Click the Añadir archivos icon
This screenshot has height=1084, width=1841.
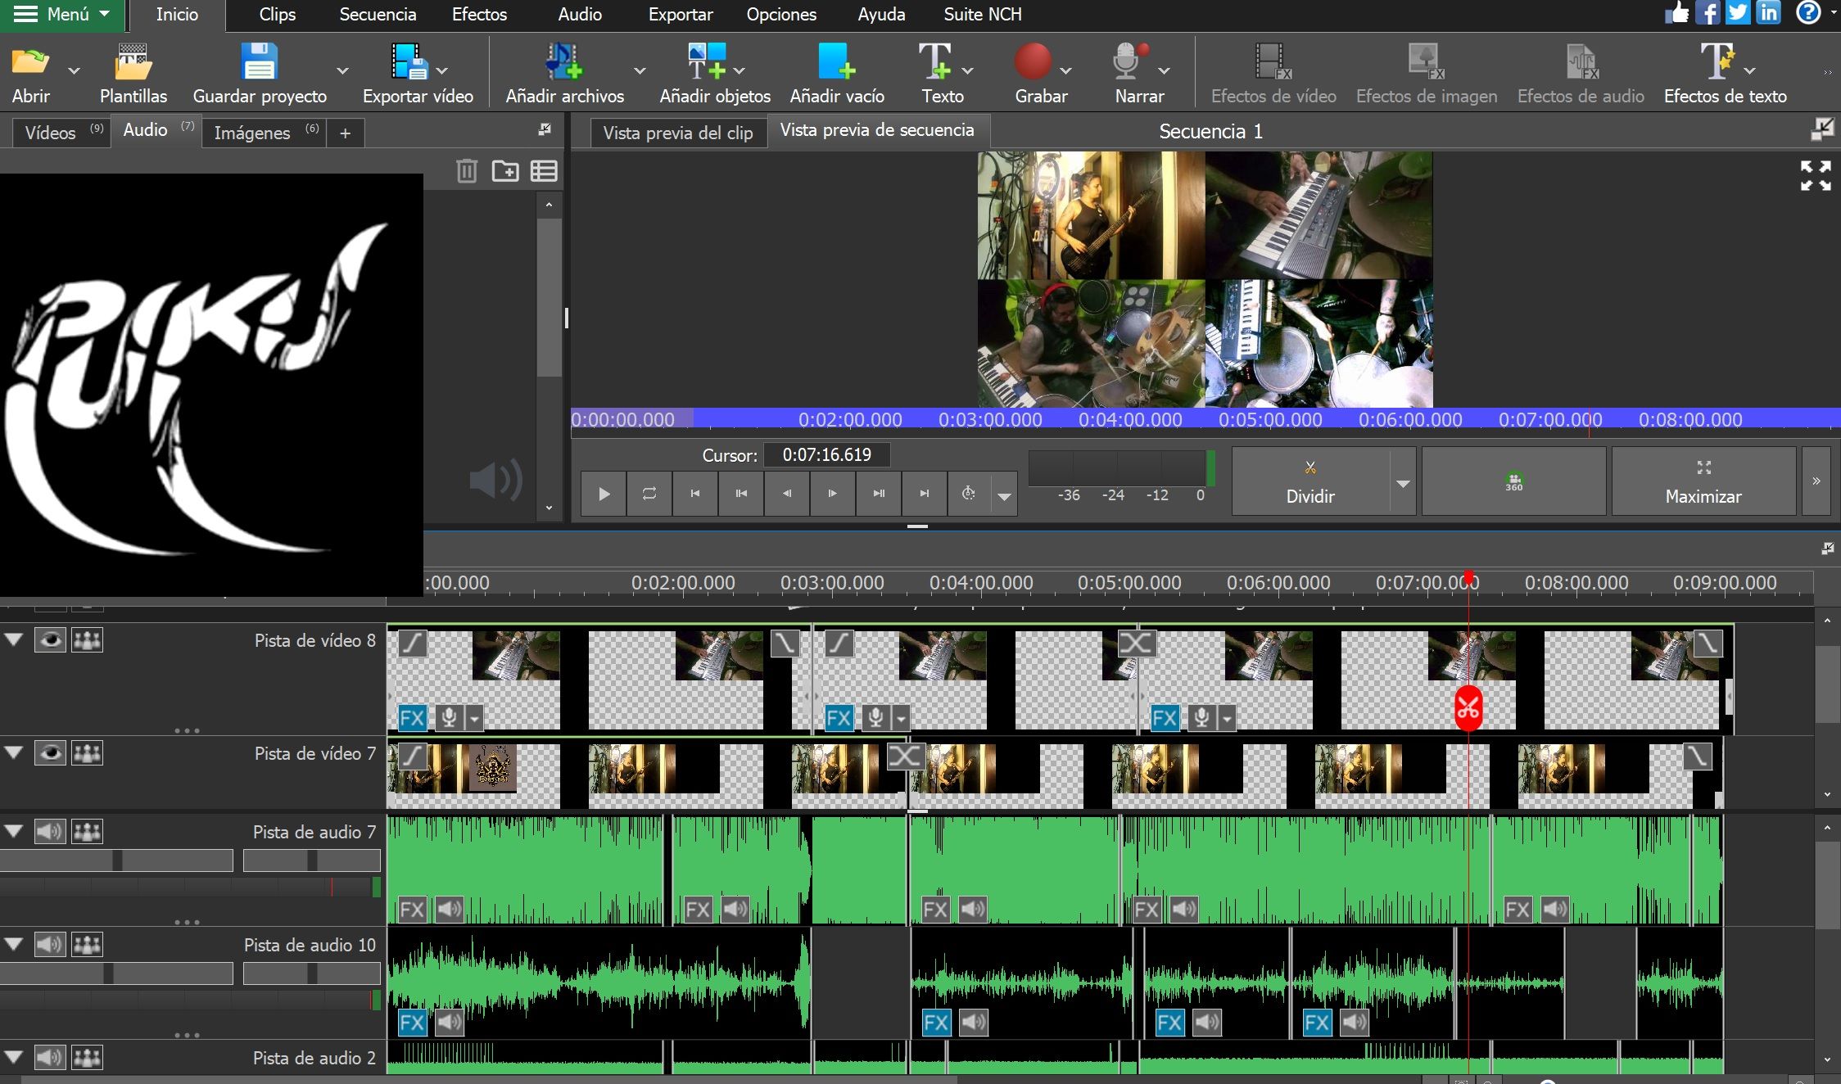coord(563,62)
